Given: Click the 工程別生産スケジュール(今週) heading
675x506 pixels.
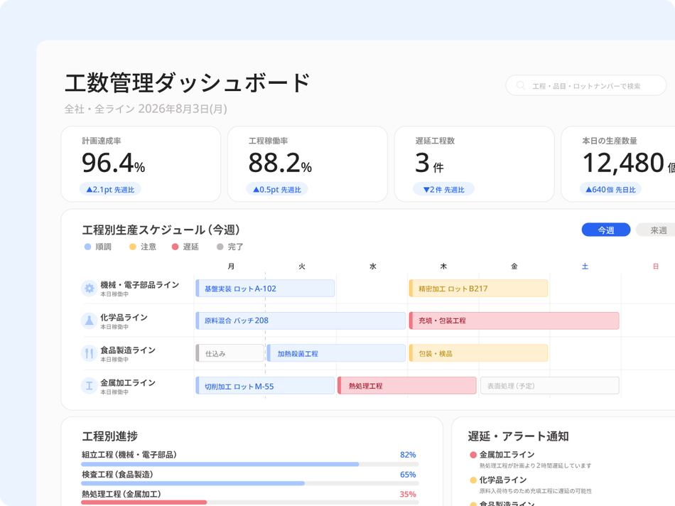Looking at the screenshot, I should click(161, 230).
